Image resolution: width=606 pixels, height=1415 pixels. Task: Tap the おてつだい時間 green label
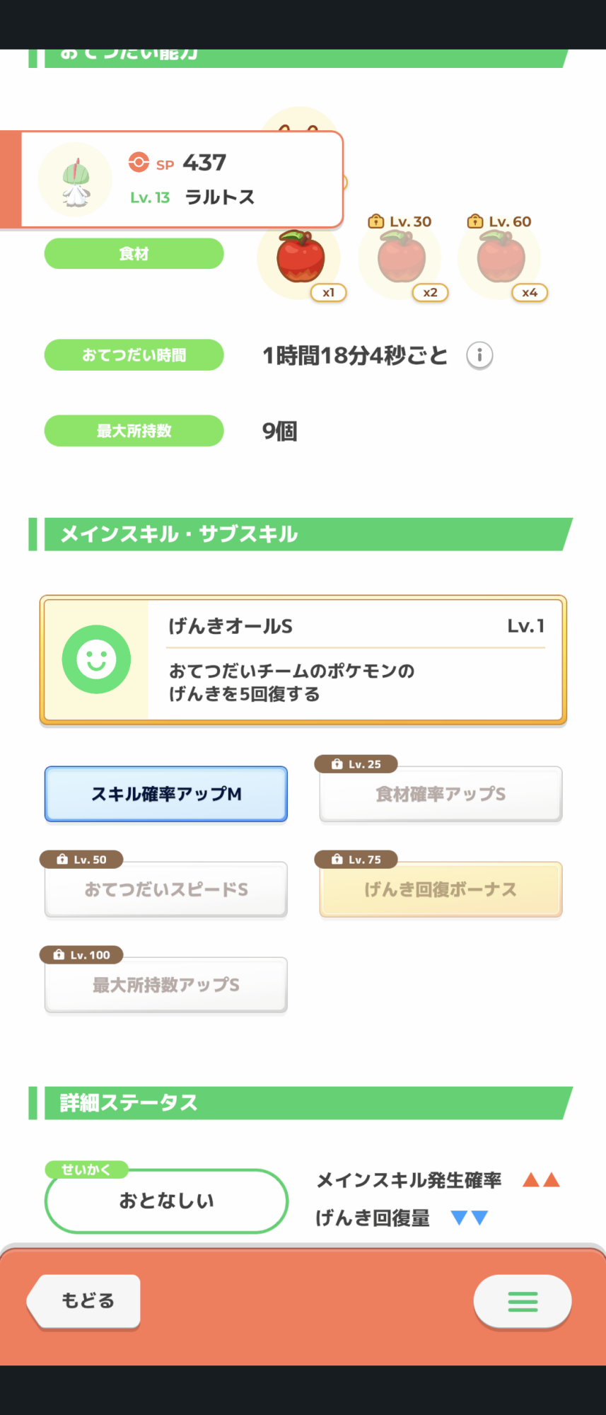pos(134,355)
